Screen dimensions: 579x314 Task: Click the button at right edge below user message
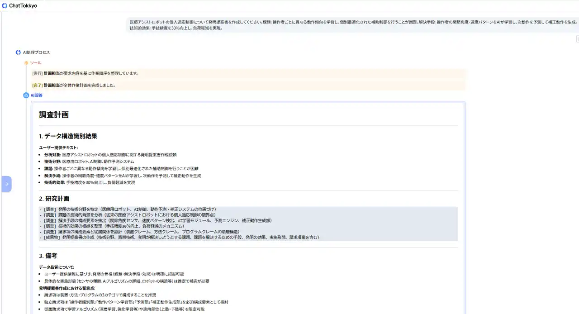(x=577, y=39)
